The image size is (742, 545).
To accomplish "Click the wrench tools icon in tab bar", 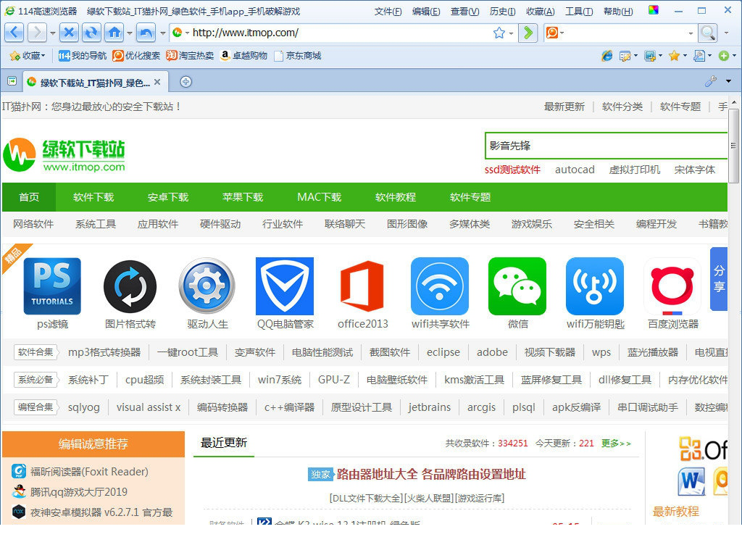I will pyautogui.click(x=710, y=81).
